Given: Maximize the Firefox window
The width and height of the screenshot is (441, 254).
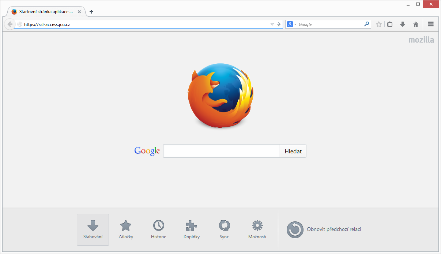Looking at the screenshot, I should pos(418,4).
